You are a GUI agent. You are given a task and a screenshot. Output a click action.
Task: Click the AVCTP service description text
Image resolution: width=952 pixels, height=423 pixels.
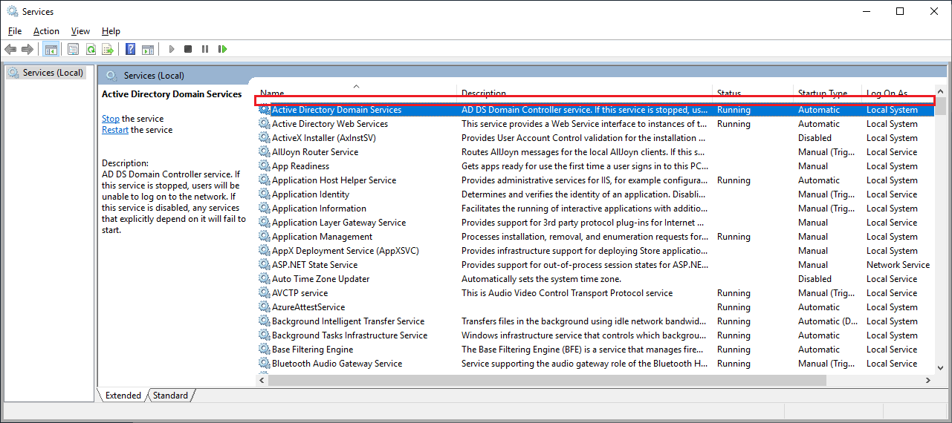(567, 293)
